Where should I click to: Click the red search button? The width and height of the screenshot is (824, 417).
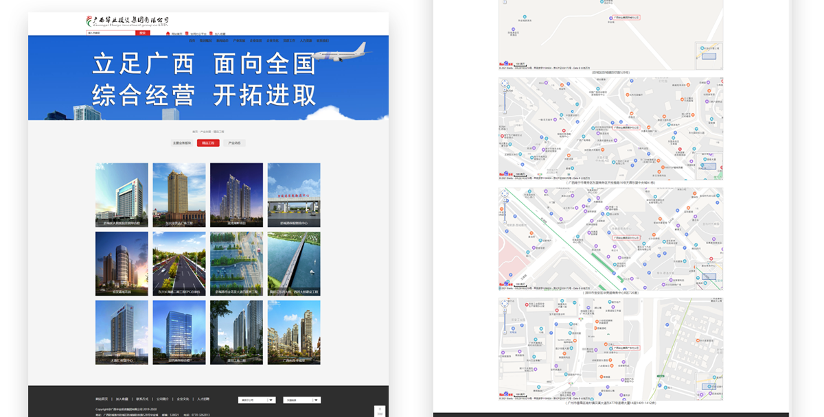click(143, 33)
